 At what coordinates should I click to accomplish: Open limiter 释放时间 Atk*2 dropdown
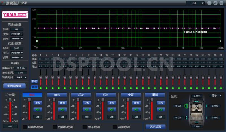click(21, 78)
